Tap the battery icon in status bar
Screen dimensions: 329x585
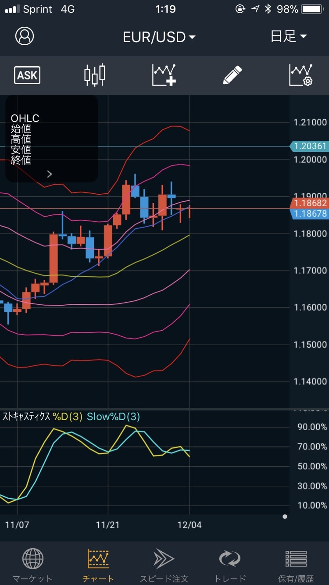[x=313, y=9]
